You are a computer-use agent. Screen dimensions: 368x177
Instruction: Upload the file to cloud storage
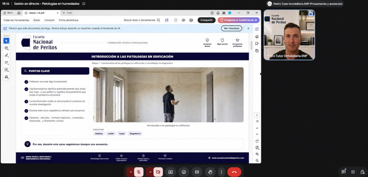pyautogui.click(x=184, y=20)
